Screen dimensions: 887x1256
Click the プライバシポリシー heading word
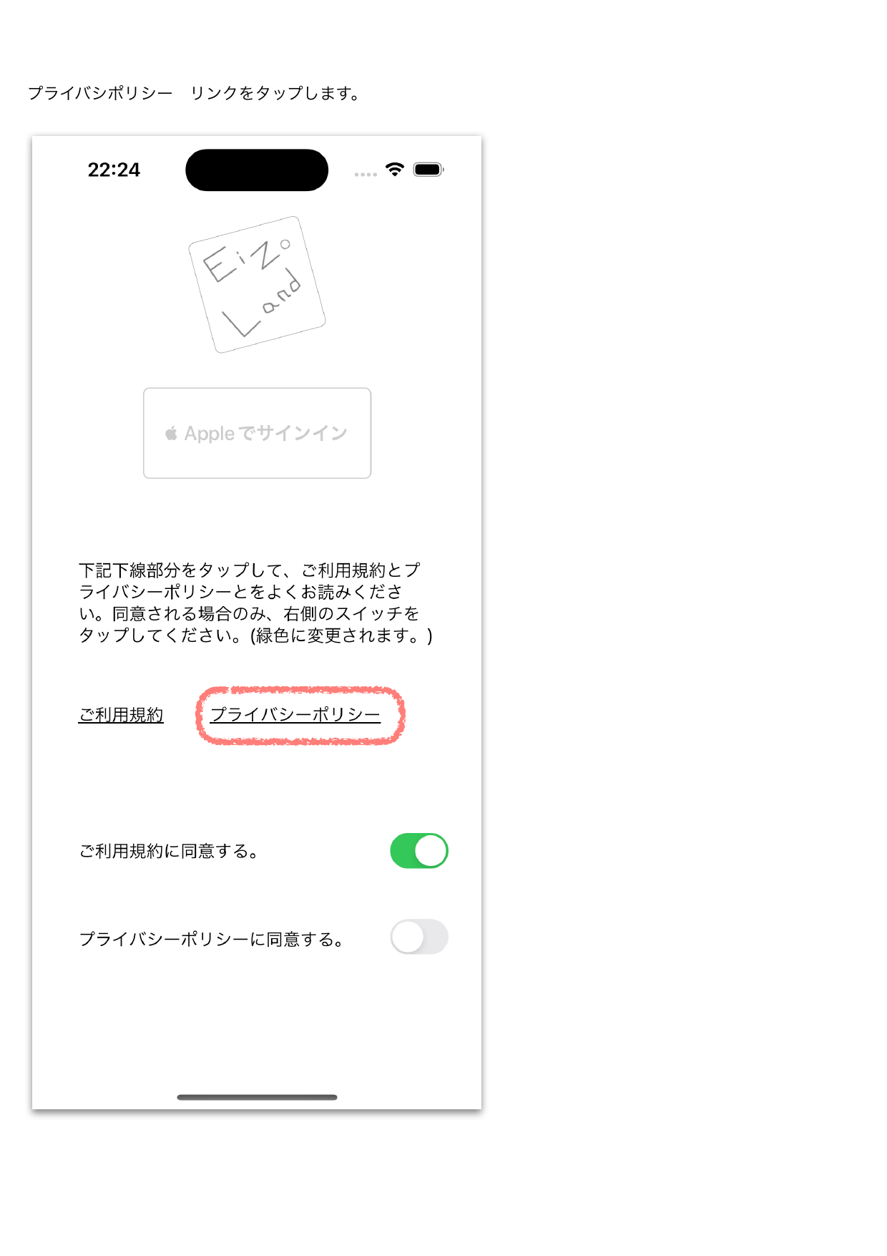click(100, 93)
